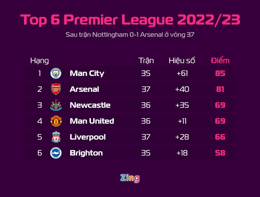Click the Man United club crest
Image resolution: width=260 pixels, height=197 pixels.
coord(56,121)
